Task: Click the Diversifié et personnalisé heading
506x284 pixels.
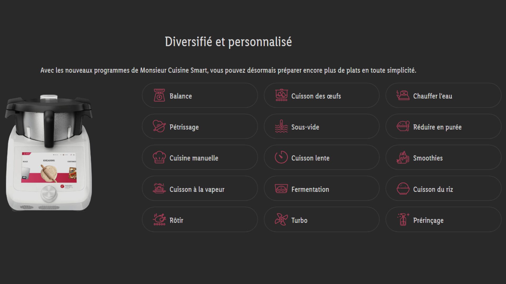Action: point(228,42)
